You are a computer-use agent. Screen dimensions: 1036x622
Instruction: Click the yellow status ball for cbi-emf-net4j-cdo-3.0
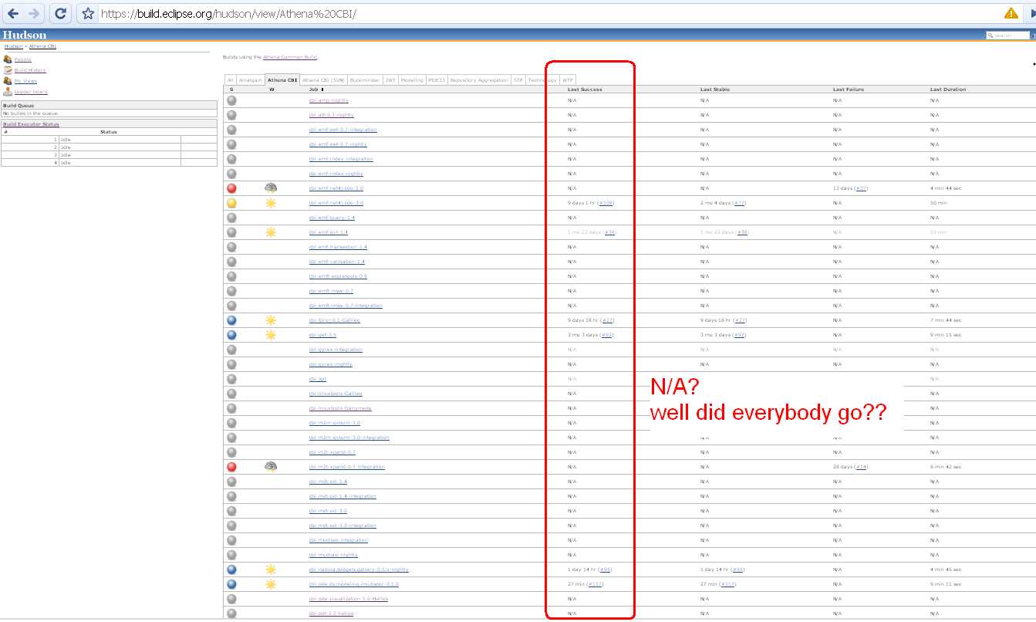pyautogui.click(x=231, y=203)
